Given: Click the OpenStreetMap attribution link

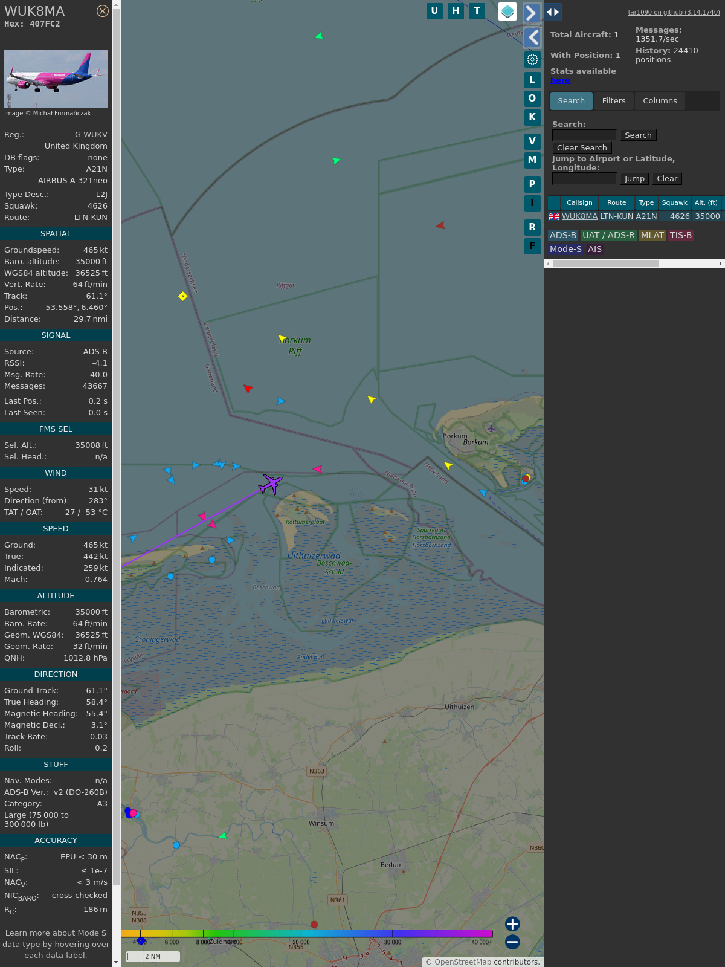Looking at the screenshot, I should [x=463, y=962].
